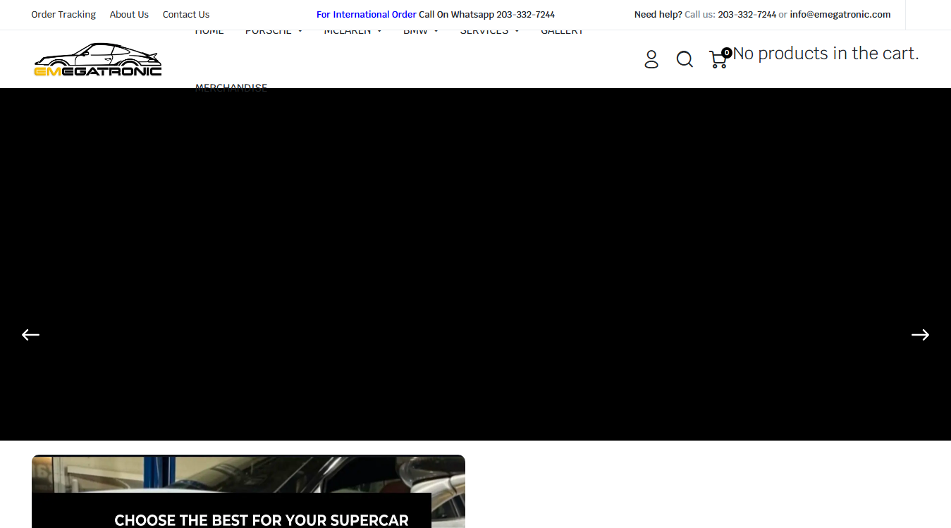Open the shopping cart icon
Image resolution: width=951 pixels, height=528 pixels.
(718, 59)
